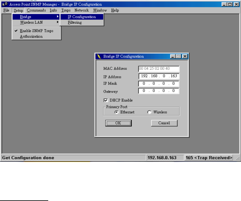Open the Commands menu
The height and width of the screenshot is (201, 241).
point(36,10)
